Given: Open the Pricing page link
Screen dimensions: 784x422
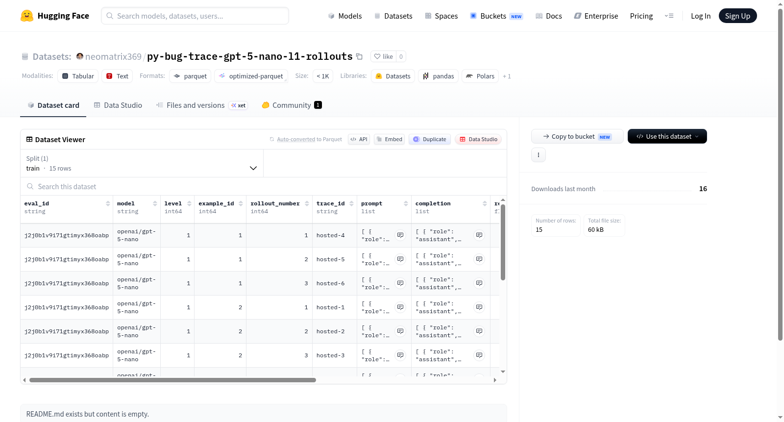Looking at the screenshot, I should click(641, 16).
